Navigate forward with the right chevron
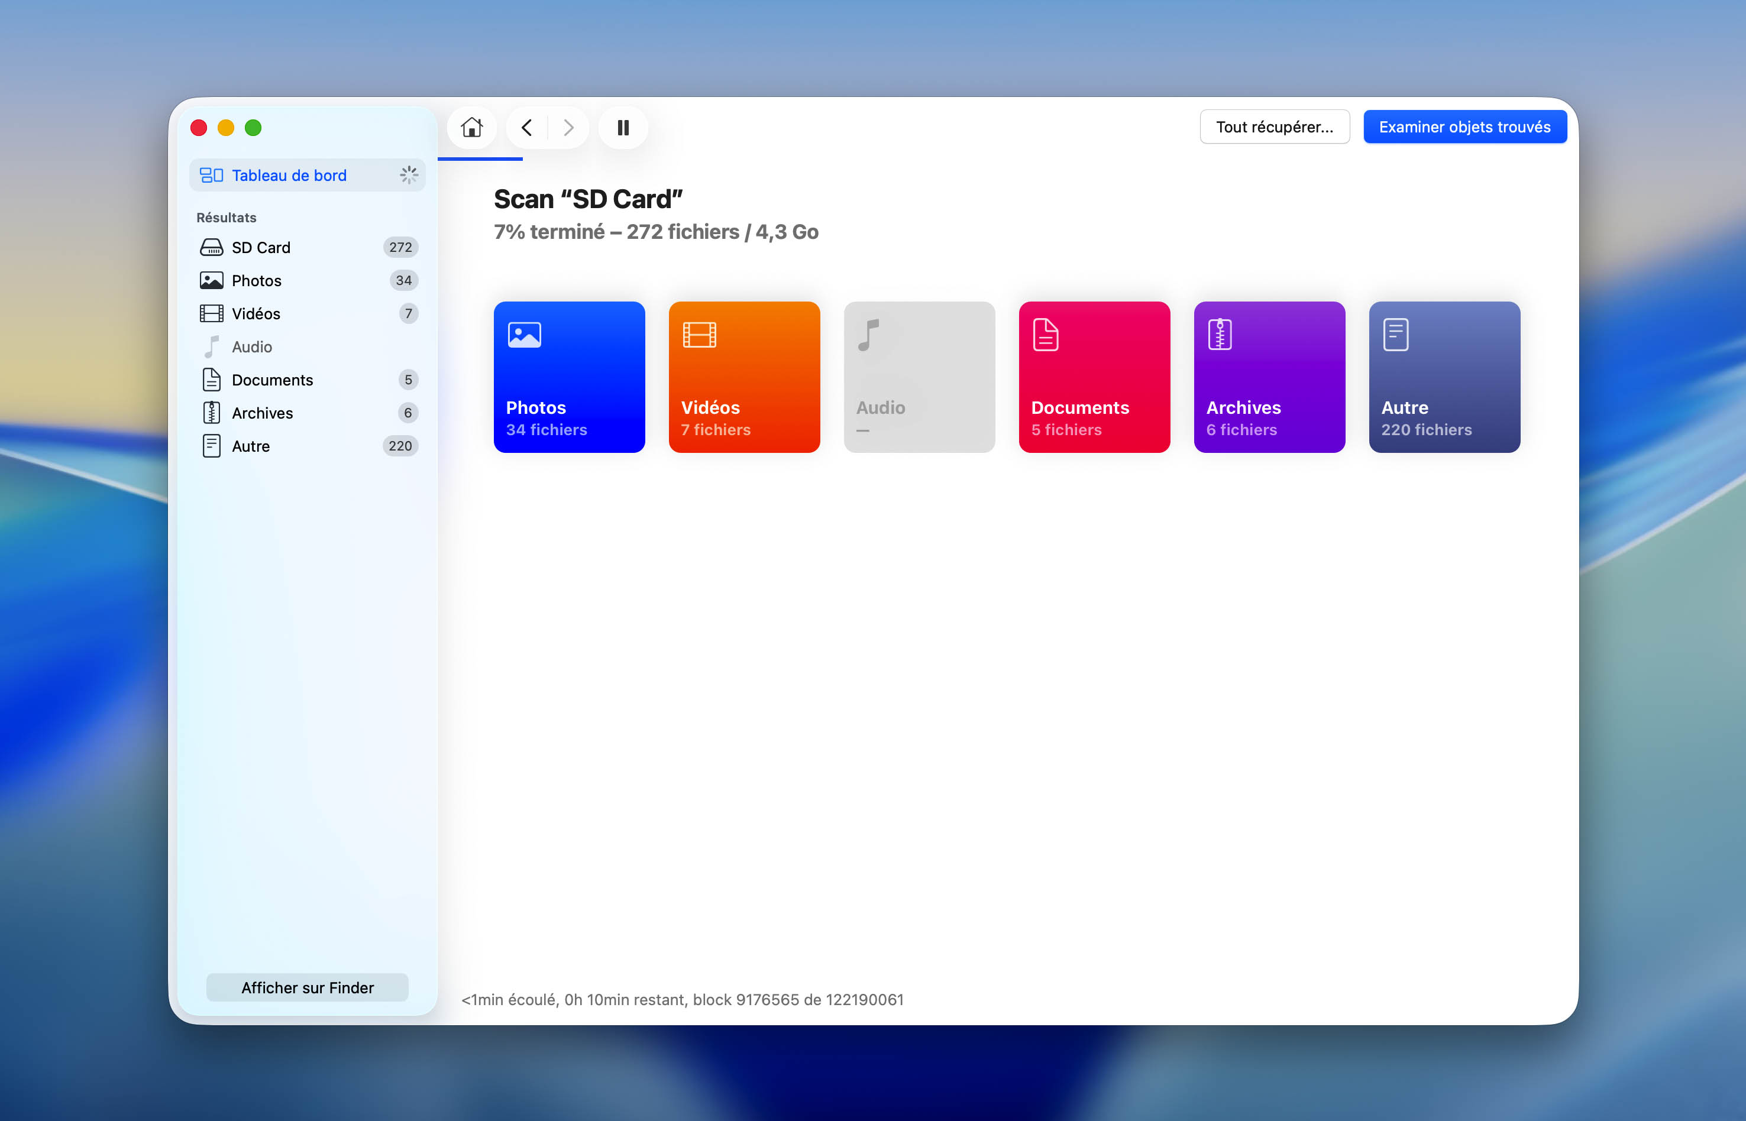Screen dimensions: 1746x1121 (x=568, y=127)
